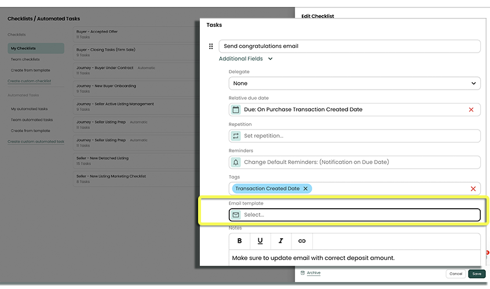This screenshot has height=289, width=490.
Task: Clear the relative due date with red X
Action: (471, 109)
